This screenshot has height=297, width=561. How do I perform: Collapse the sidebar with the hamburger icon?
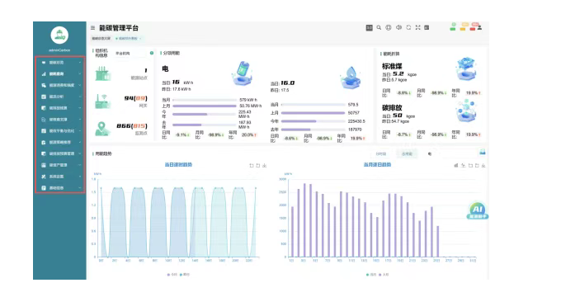pyautogui.click(x=92, y=27)
